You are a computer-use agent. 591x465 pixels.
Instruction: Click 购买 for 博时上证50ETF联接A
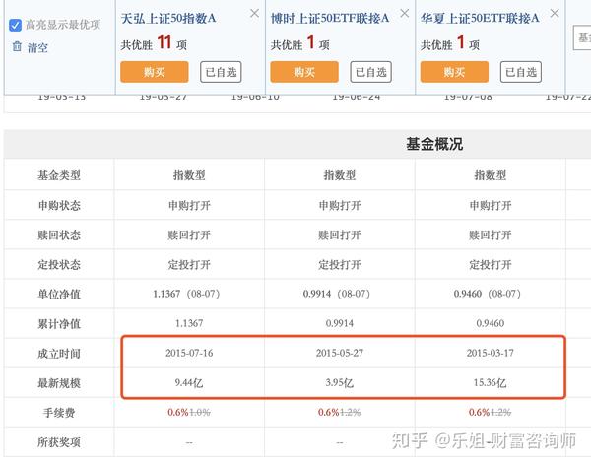304,72
